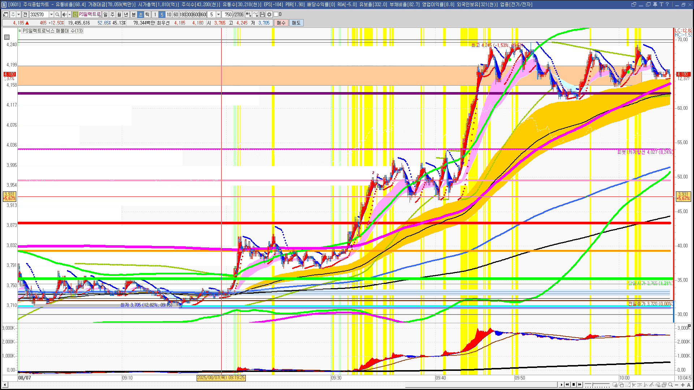Click the stock search magnifier icon

[x=57, y=14]
